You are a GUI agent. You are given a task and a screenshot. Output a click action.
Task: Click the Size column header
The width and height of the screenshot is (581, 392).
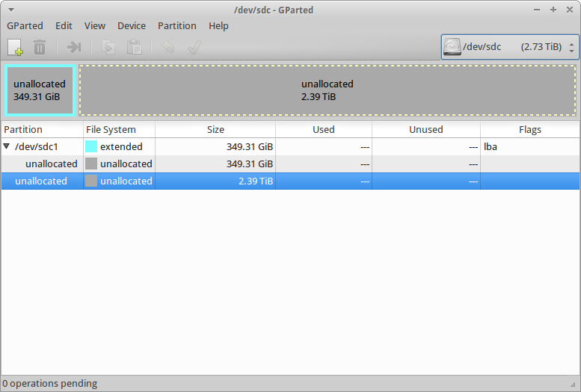pyautogui.click(x=215, y=130)
